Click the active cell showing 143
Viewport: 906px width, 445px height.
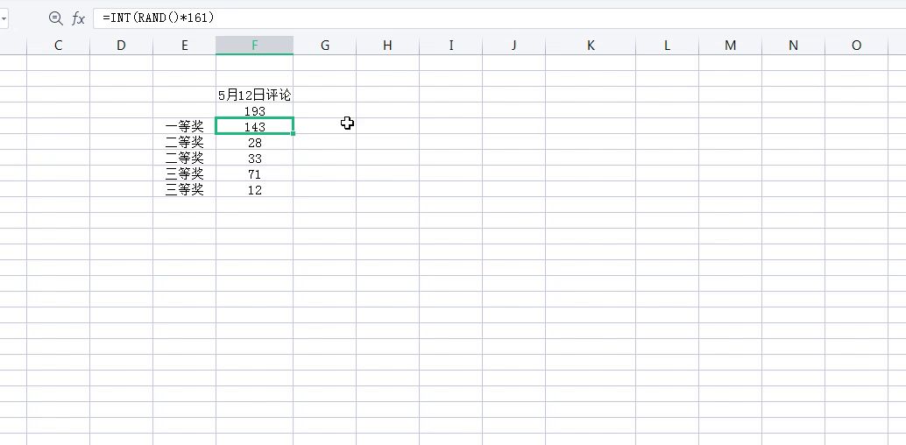[254, 127]
